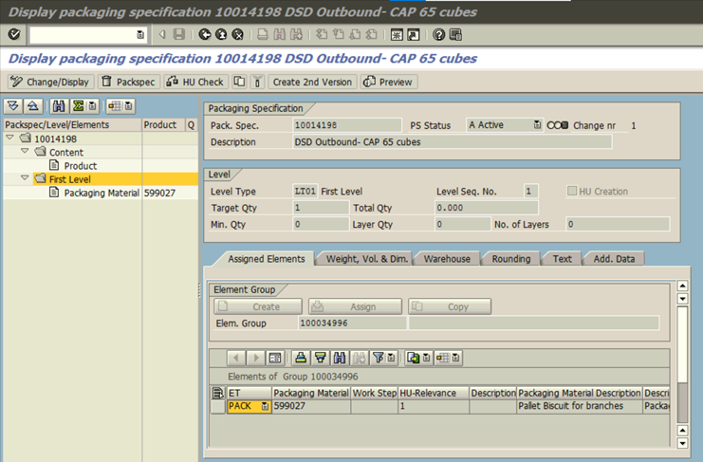Collapse the 10014198 root tree node
This screenshot has width=703, height=462.
[10, 139]
